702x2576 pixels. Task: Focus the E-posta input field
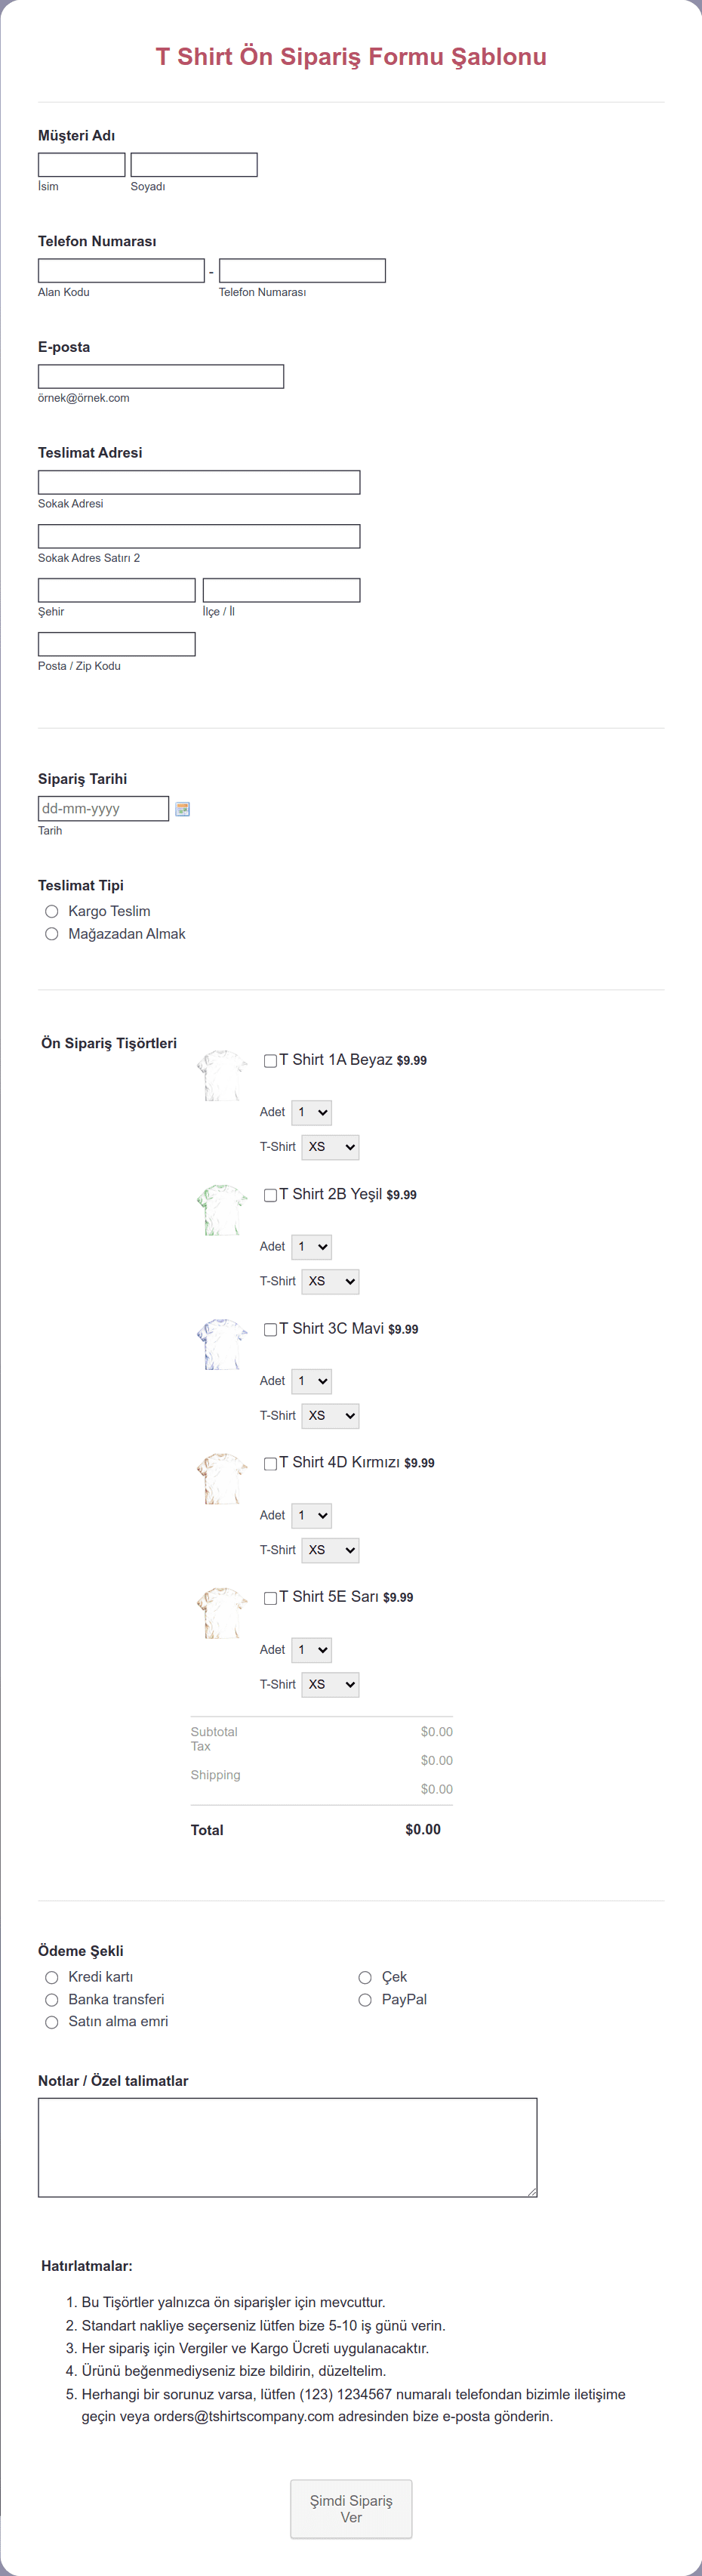(x=161, y=376)
